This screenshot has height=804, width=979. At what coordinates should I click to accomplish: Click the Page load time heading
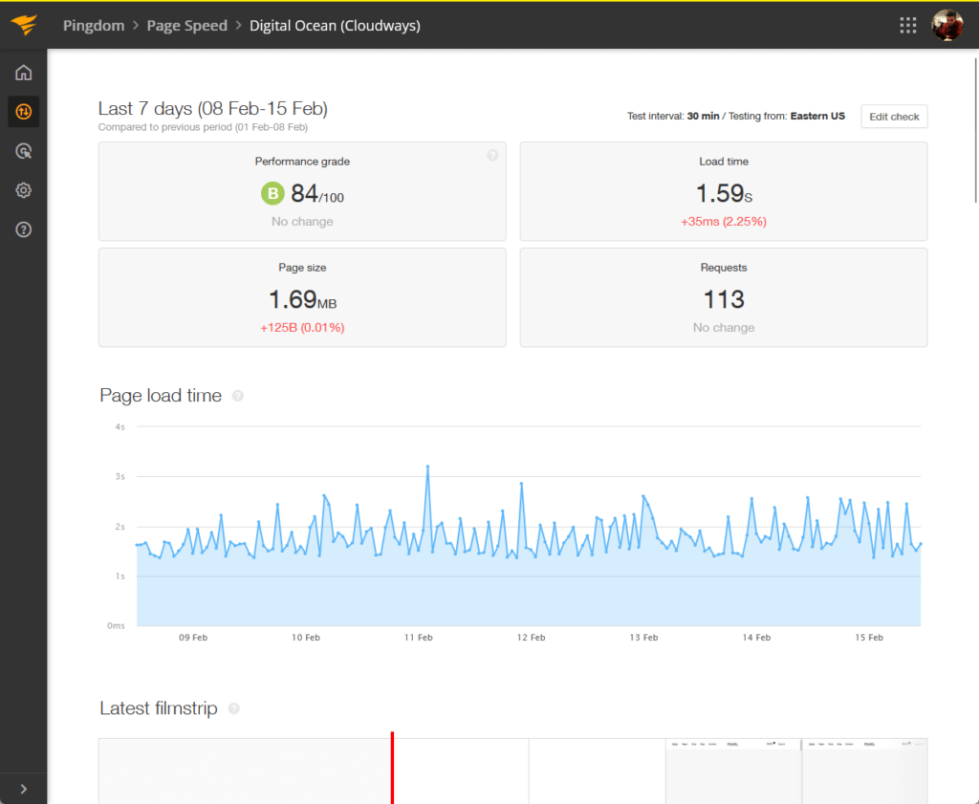coord(161,396)
